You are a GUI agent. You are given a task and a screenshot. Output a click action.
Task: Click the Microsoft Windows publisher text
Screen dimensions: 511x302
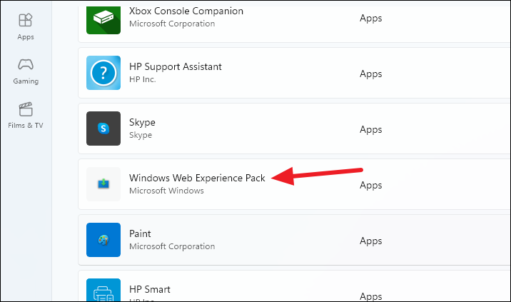pyautogui.click(x=166, y=191)
